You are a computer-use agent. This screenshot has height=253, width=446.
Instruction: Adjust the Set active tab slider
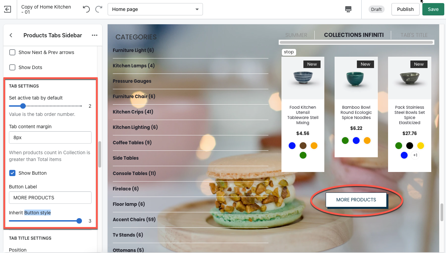coord(23,106)
